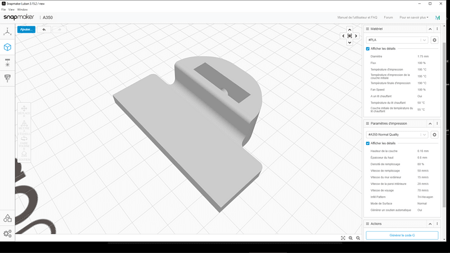The image size is (450, 253).
Task: Open the Window menu
Action: pos(22,10)
